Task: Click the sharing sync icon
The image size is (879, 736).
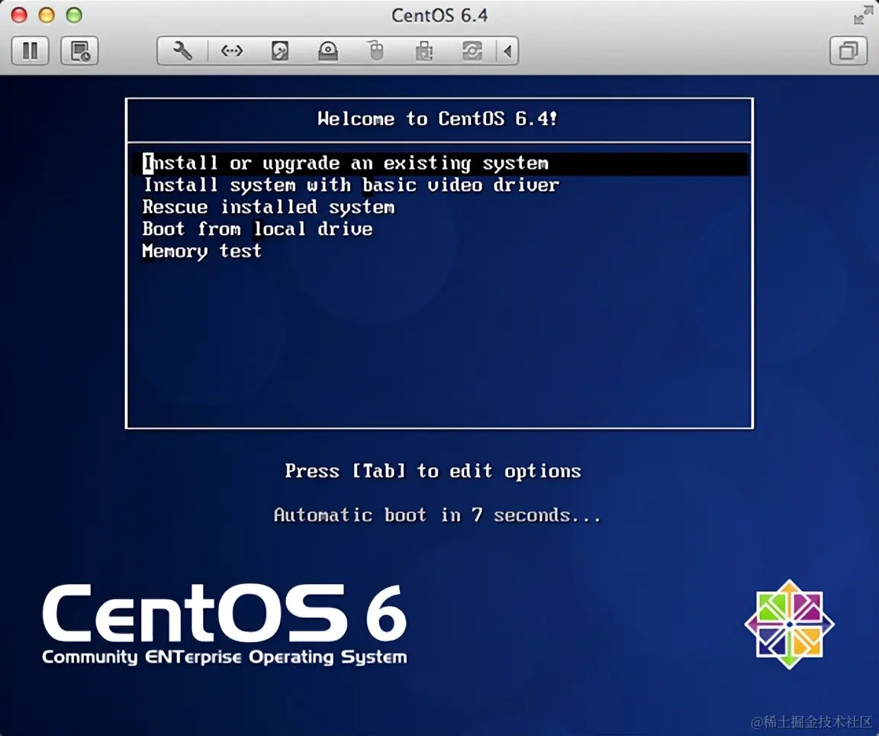Action: tap(472, 51)
